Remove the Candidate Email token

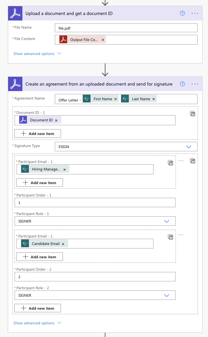coord(63,244)
